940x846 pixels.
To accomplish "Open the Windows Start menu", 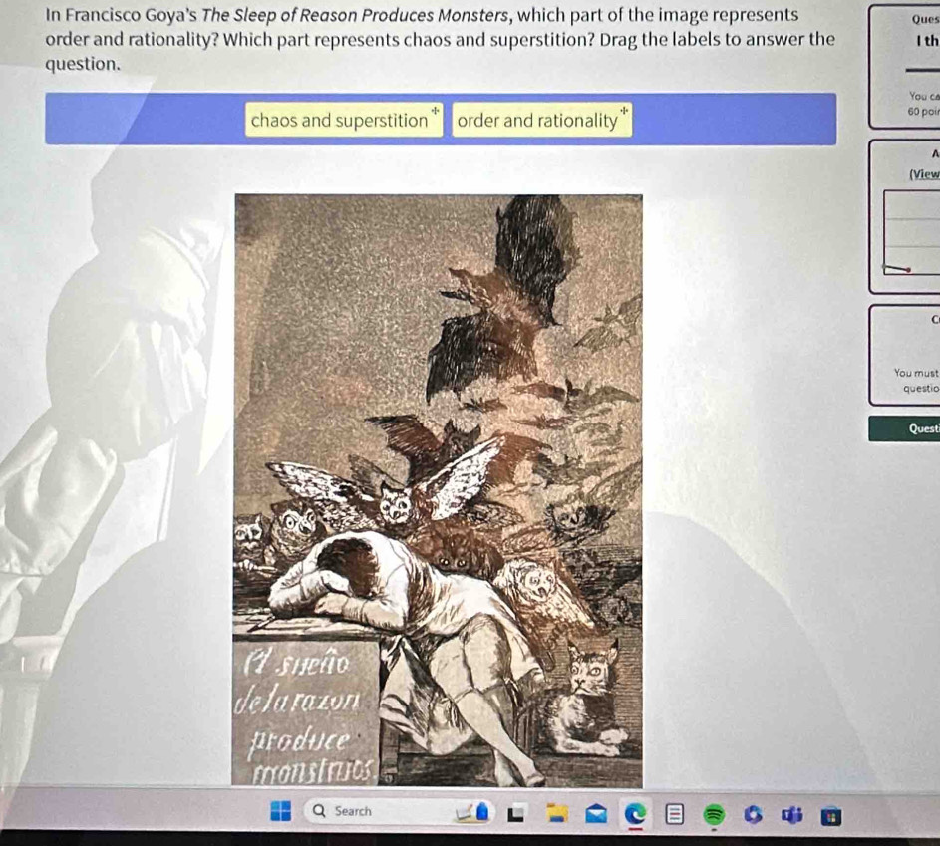I will coord(280,811).
